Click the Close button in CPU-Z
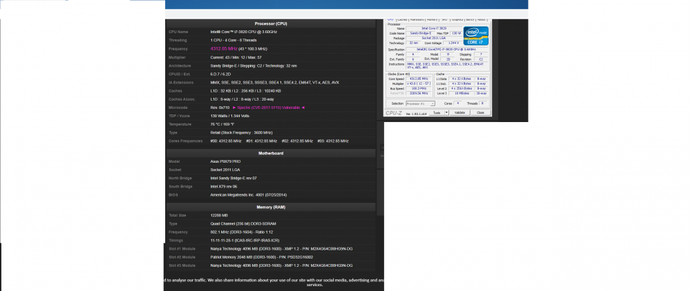691x291 pixels. tap(481, 112)
